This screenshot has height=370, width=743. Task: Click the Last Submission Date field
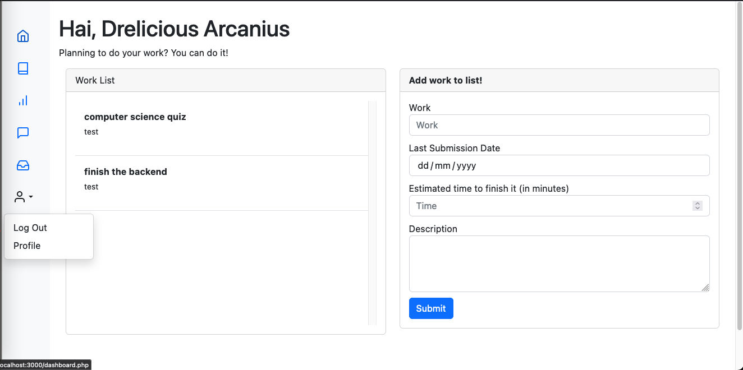(559, 165)
